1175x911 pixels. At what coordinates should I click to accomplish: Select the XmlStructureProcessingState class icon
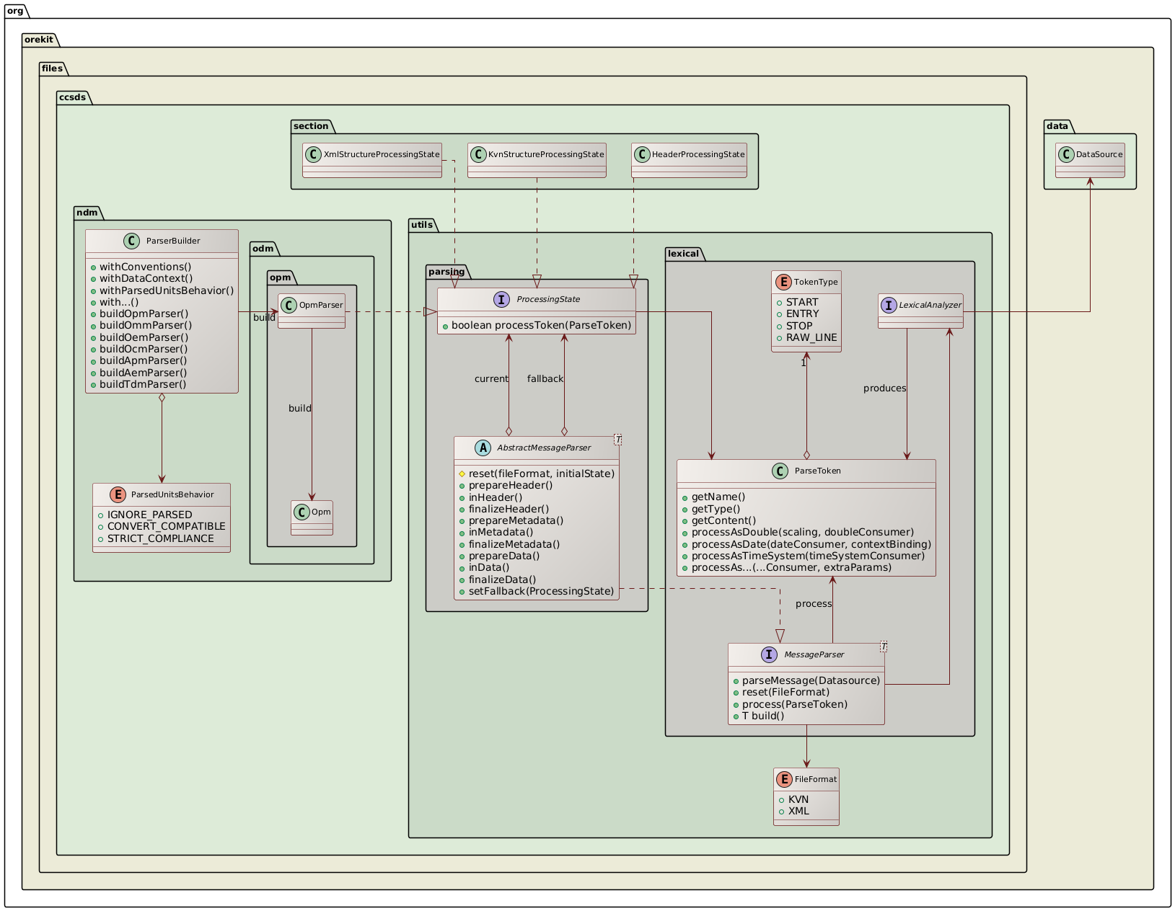pyautogui.click(x=312, y=154)
